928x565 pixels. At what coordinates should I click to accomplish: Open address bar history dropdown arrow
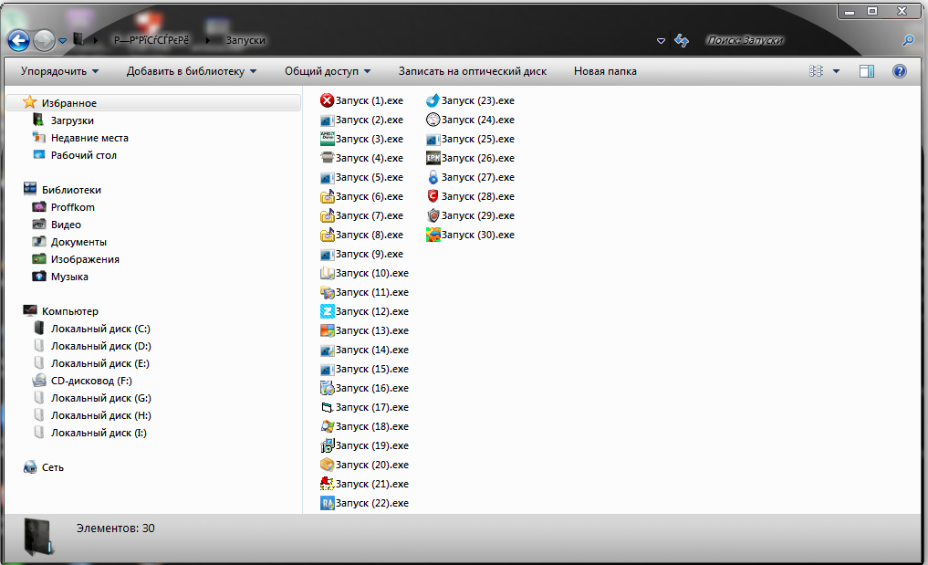pos(661,41)
